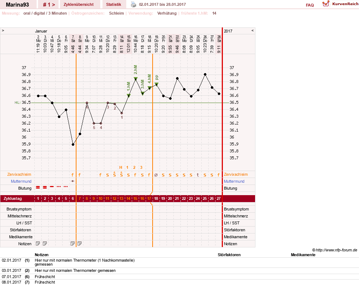The height and width of the screenshot is (296, 359).
Task: Open note icon on cycle day 1
Action: (x=38, y=244)
